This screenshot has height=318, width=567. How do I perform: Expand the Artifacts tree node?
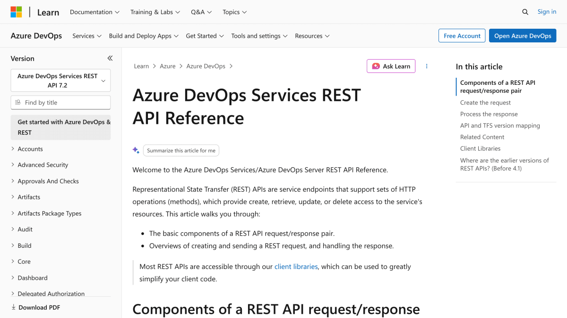(13, 197)
